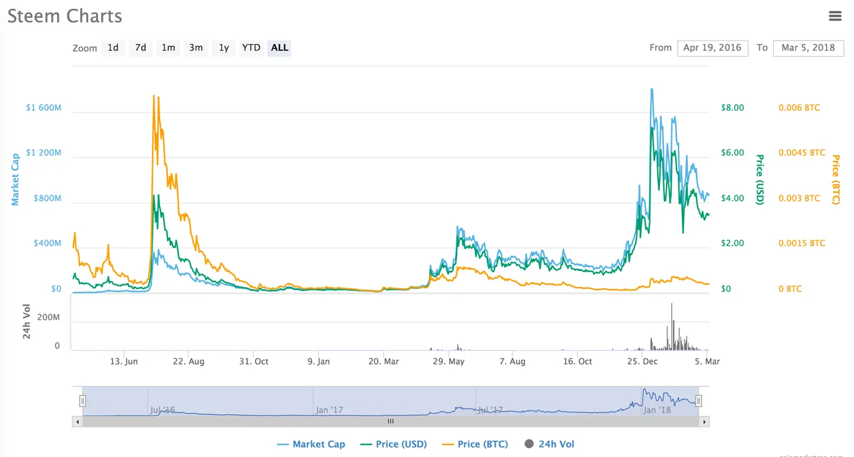Click Jul '17 in the navigator
This screenshot has height=457, width=854.
click(x=490, y=410)
